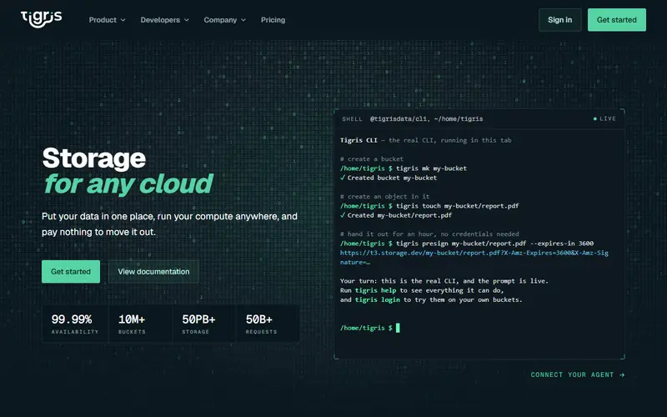Click the 10M+ buckets stat
Viewport: 667px width, 417px height.
pyautogui.click(x=140, y=324)
